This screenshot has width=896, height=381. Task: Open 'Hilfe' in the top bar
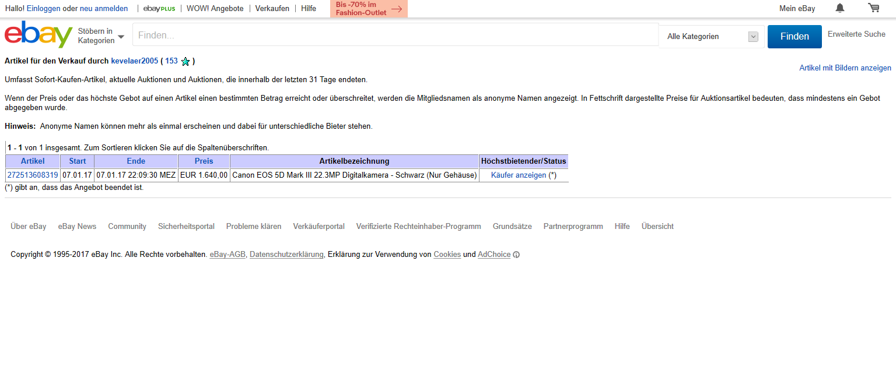click(309, 9)
